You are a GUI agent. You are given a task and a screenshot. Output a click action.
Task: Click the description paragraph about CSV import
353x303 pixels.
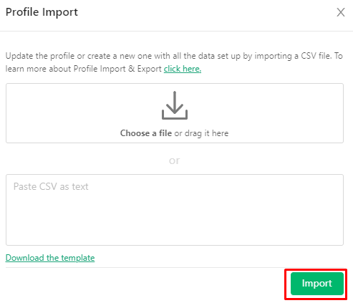click(x=174, y=62)
